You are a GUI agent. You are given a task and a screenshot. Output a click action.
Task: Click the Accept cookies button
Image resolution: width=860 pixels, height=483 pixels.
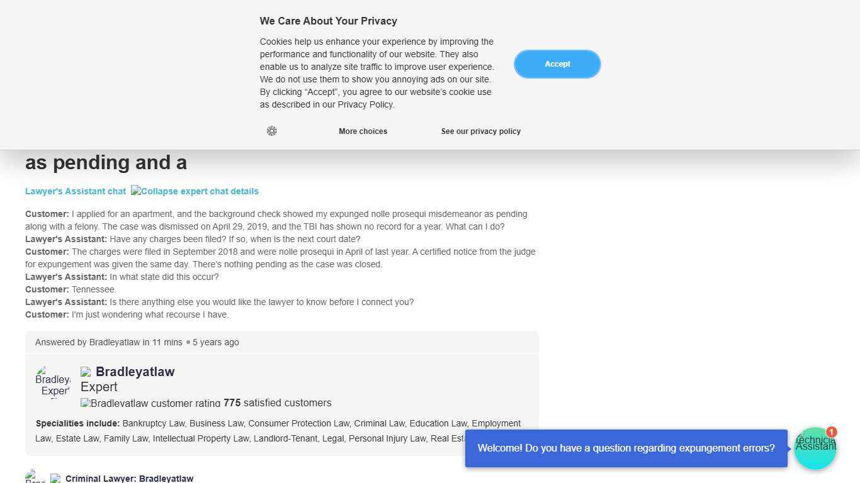click(557, 64)
